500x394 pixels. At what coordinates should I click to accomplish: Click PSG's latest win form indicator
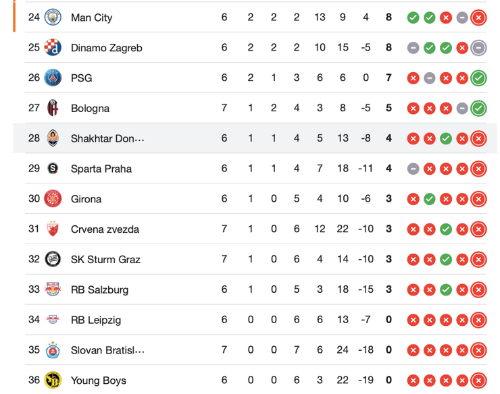[478, 78]
